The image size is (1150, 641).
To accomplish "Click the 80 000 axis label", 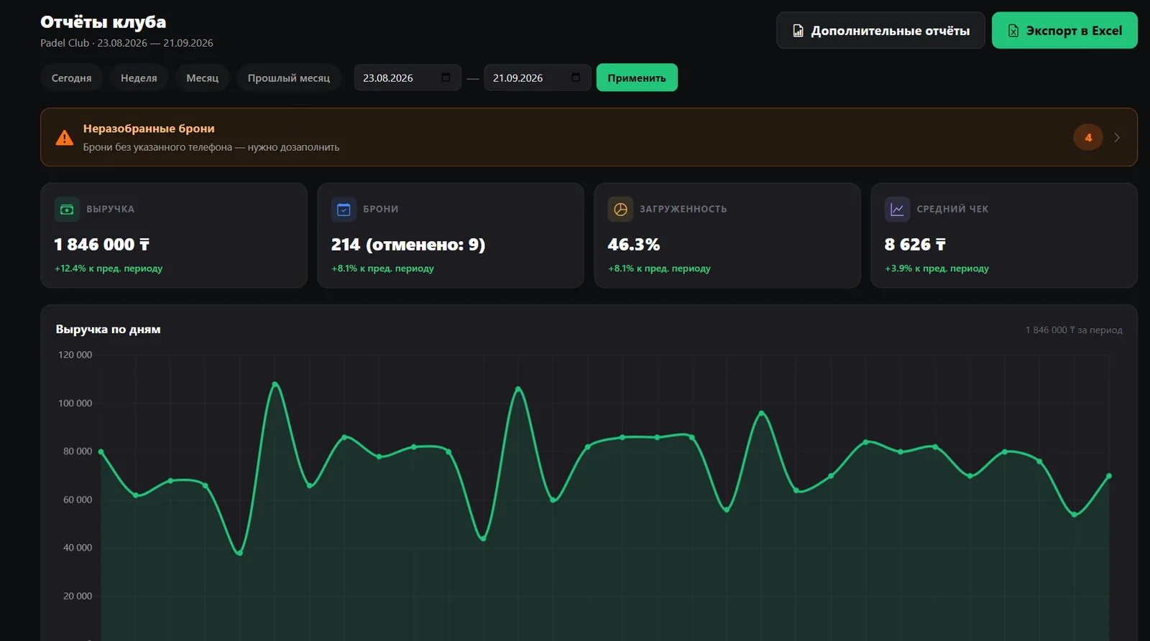I will point(78,451).
